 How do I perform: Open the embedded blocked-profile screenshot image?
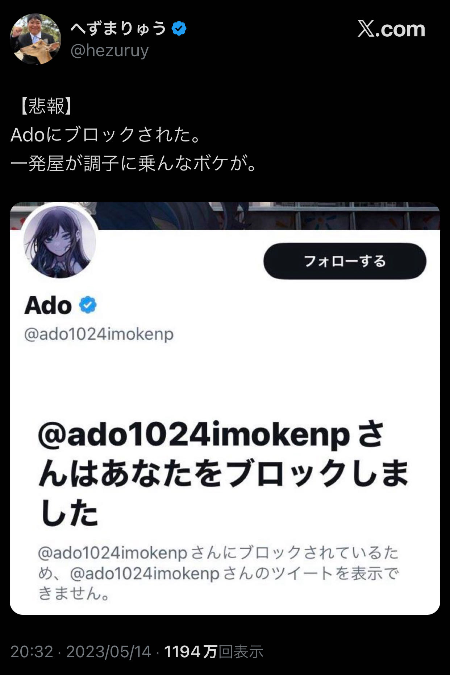[225, 408]
